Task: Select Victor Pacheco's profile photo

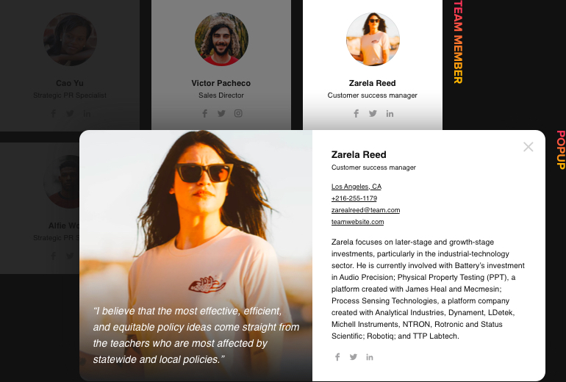Action: tap(221, 40)
